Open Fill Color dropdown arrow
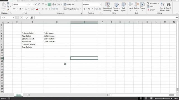 pyautogui.click(x=35, y=9)
